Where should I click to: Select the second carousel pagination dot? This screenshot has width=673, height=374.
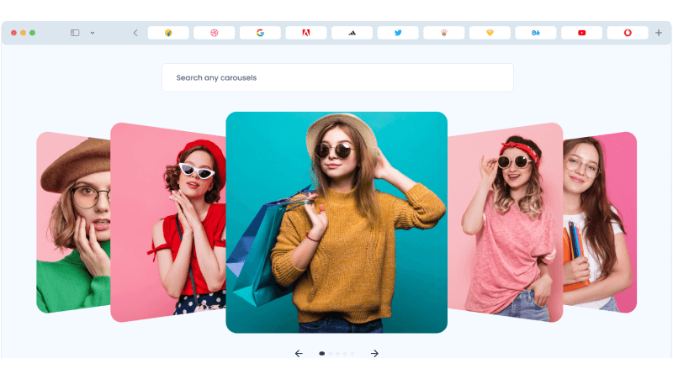pyautogui.click(x=331, y=354)
